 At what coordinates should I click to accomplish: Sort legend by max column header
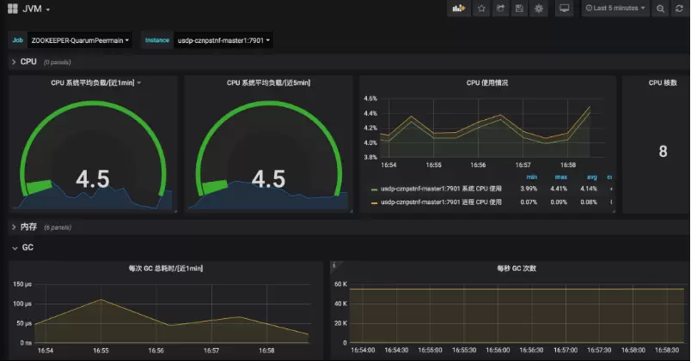tap(560, 177)
